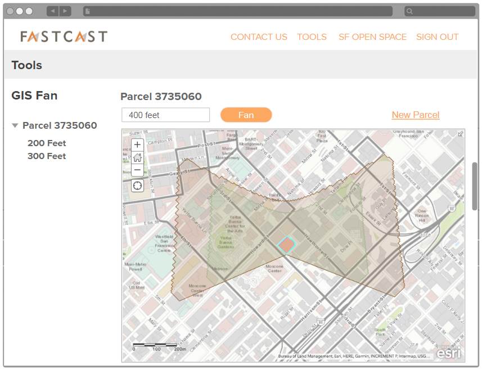This screenshot has height=371, width=483.
Task: Click the One Rincon Hill map label
Action: pyautogui.click(x=422, y=215)
